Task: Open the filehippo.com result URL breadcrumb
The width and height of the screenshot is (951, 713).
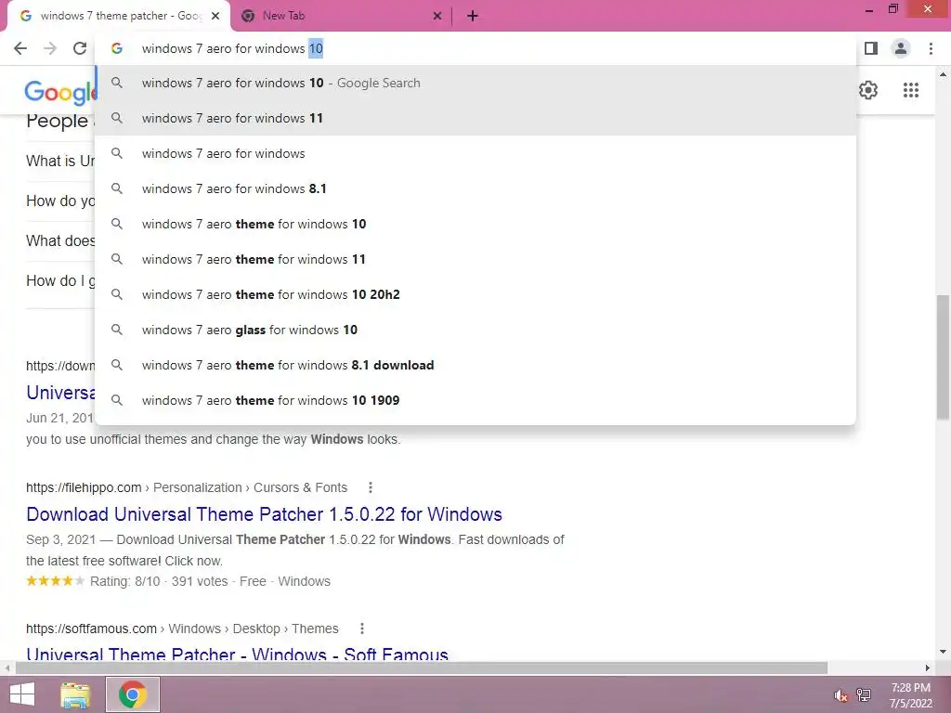Action: 186,487
